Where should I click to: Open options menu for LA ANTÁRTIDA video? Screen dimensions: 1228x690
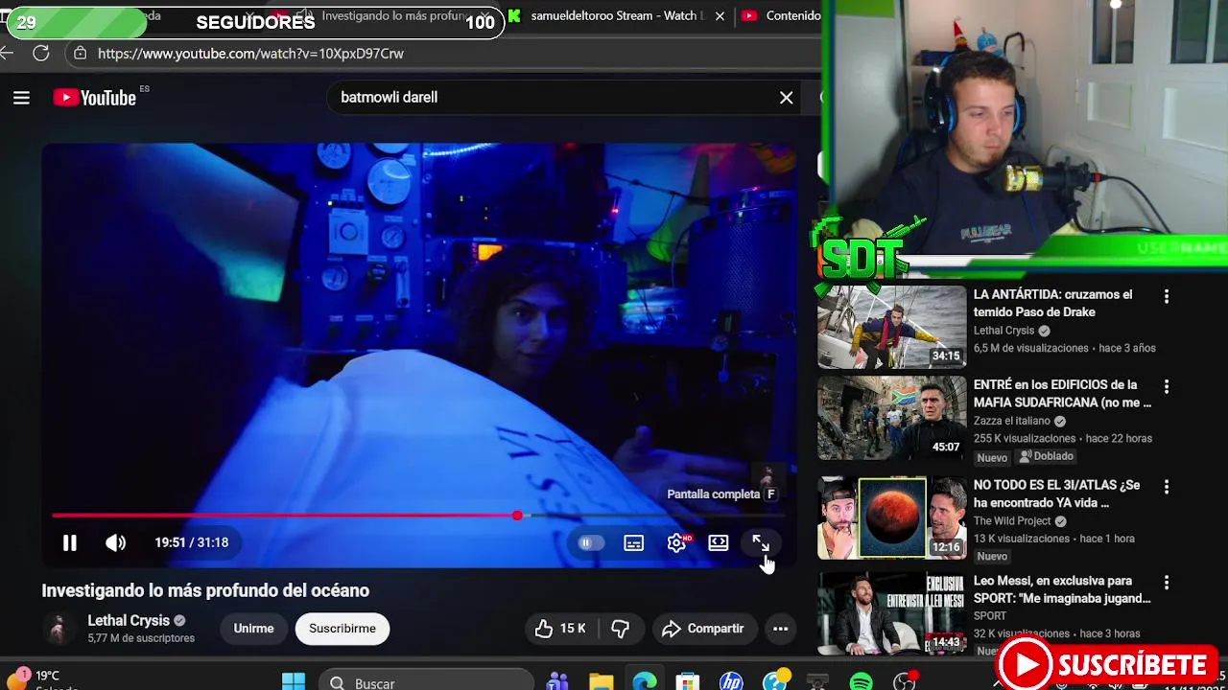(1167, 297)
